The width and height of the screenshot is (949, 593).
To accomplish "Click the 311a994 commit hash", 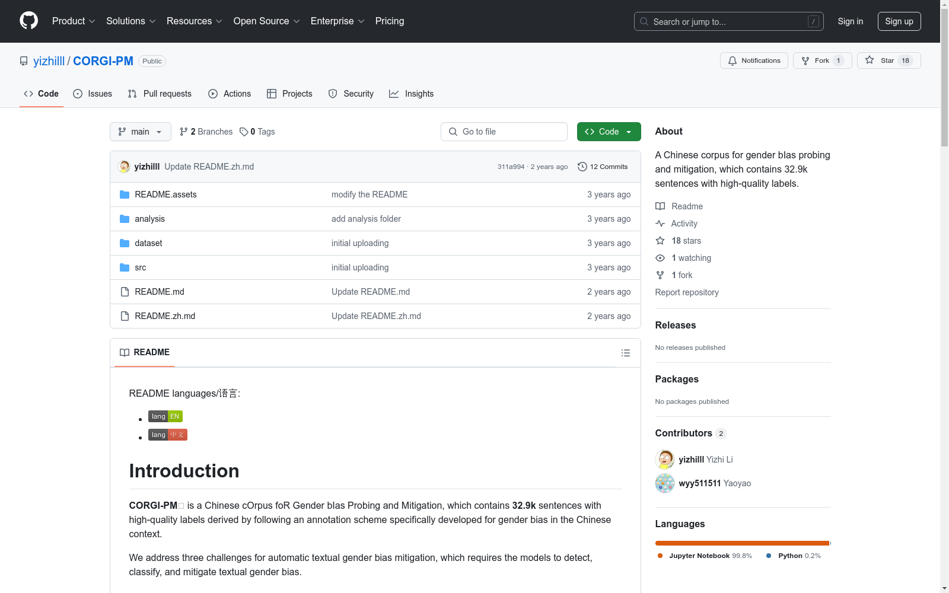I will tap(511, 167).
